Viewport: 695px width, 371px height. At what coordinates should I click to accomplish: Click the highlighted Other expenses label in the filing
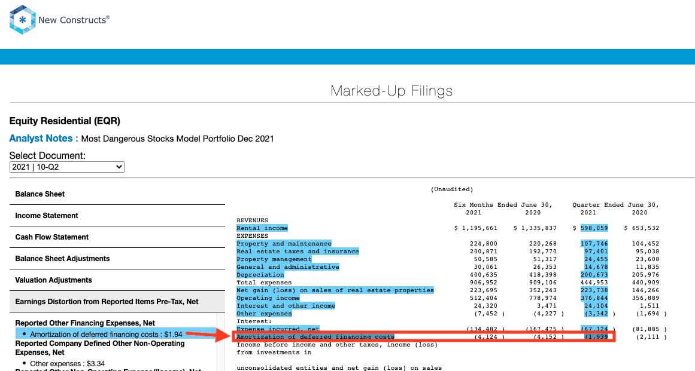(x=264, y=314)
